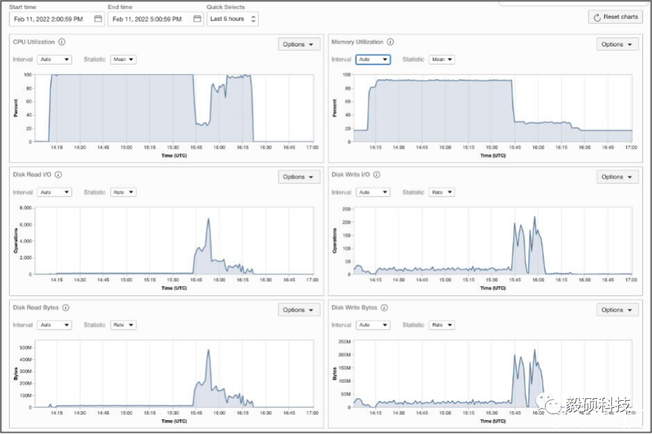
Task: Open the Interval dropdown in Disk Write Bytes
Action: (373, 325)
